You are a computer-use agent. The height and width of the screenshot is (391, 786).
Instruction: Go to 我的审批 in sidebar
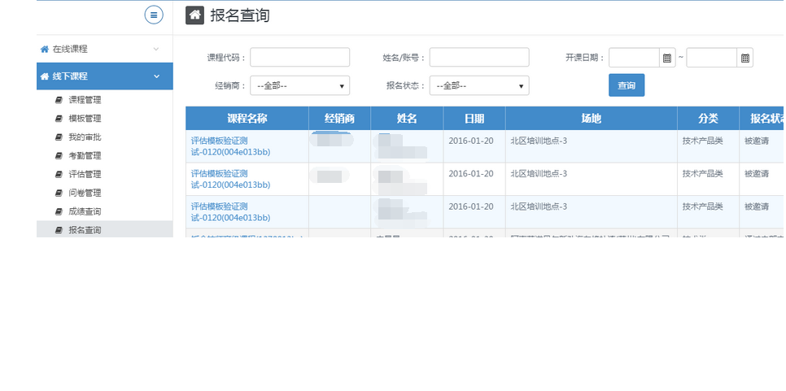(x=85, y=137)
